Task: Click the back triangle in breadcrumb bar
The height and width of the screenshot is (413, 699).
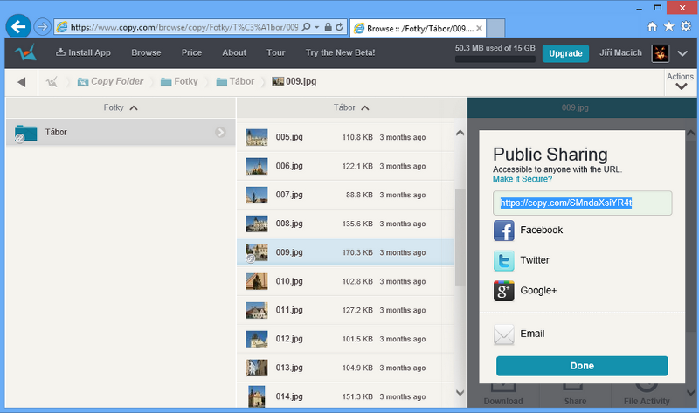Action: point(22,82)
